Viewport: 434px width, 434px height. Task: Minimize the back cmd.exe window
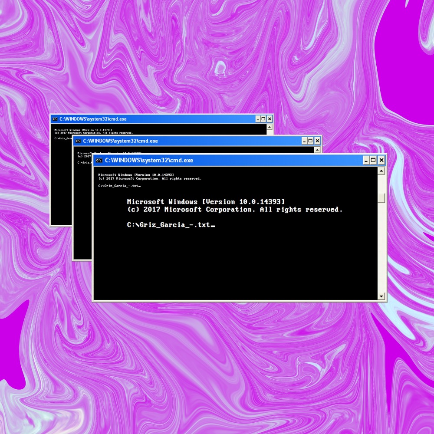coord(258,119)
